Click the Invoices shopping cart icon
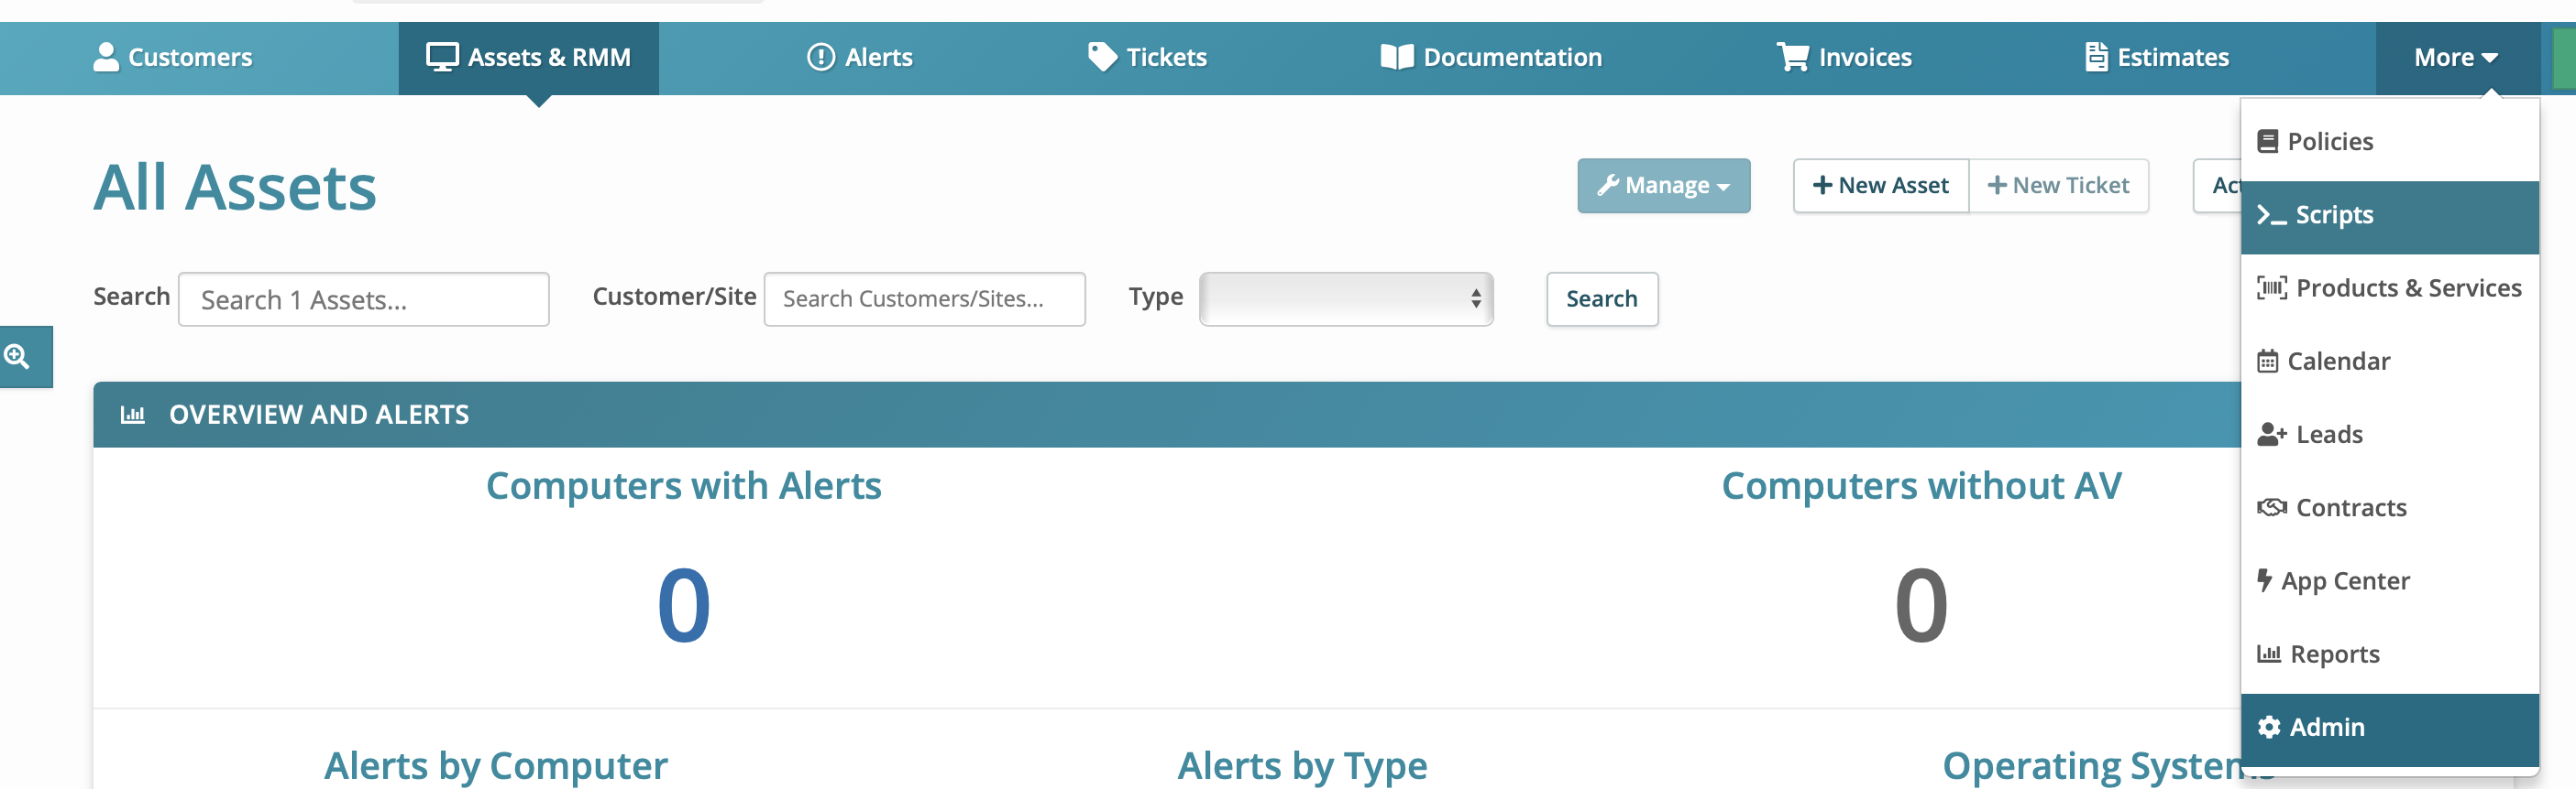The width and height of the screenshot is (2576, 789). tap(1792, 57)
